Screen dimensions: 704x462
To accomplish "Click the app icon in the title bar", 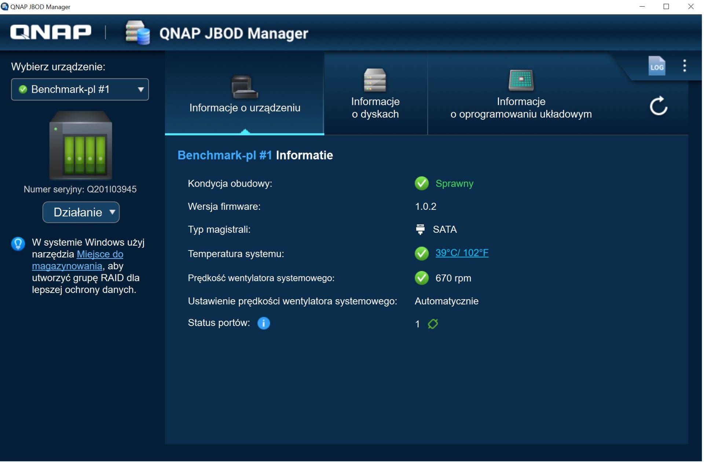I will coord(4,7).
